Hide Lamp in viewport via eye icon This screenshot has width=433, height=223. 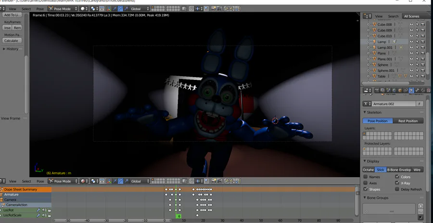[411, 42]
